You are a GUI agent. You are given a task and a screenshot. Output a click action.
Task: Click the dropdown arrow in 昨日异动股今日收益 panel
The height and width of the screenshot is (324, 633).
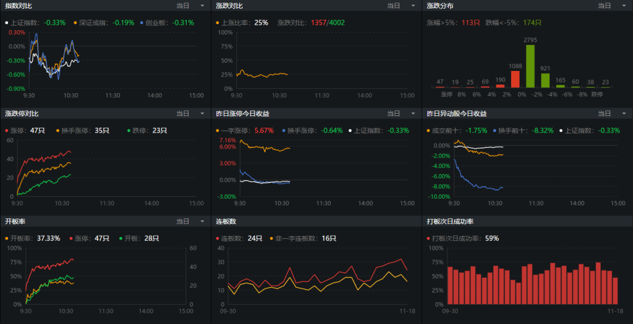623,114
